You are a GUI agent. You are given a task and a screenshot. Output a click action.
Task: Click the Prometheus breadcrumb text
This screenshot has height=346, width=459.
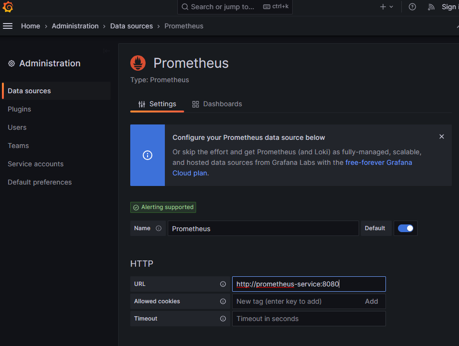point(184,26)
